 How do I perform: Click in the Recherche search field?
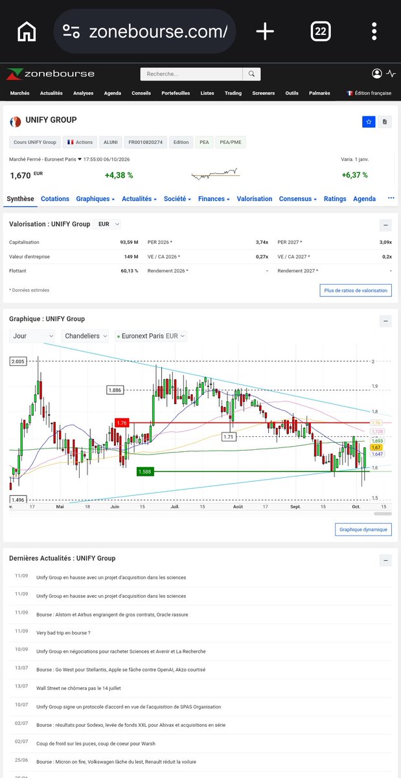tap(192, 74)
